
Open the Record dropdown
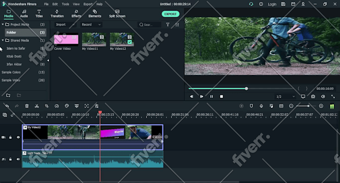(91, 24)
